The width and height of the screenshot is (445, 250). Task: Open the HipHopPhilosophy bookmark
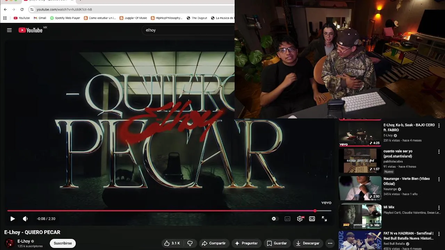[x=167, y=18]
